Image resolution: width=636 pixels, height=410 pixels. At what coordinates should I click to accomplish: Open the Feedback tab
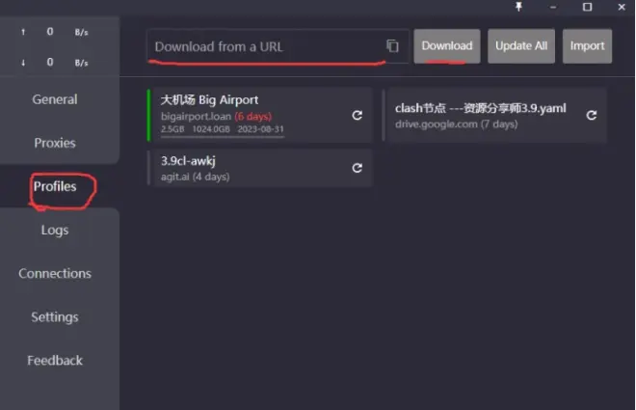pos(55,360)
